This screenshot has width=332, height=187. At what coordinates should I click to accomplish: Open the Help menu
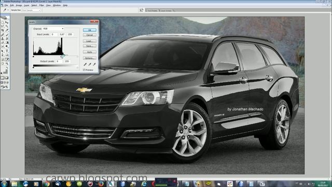coord(65,5)
